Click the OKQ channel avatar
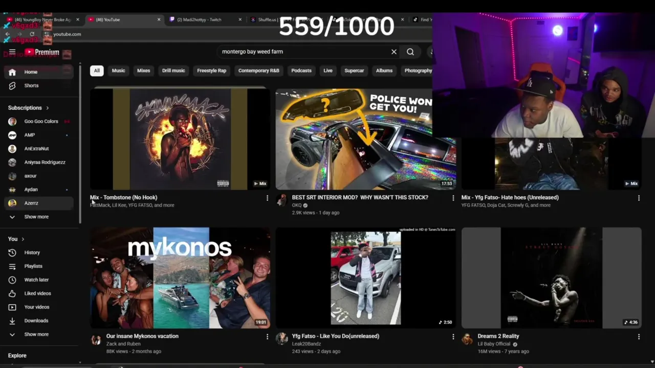 click(281, 200)
